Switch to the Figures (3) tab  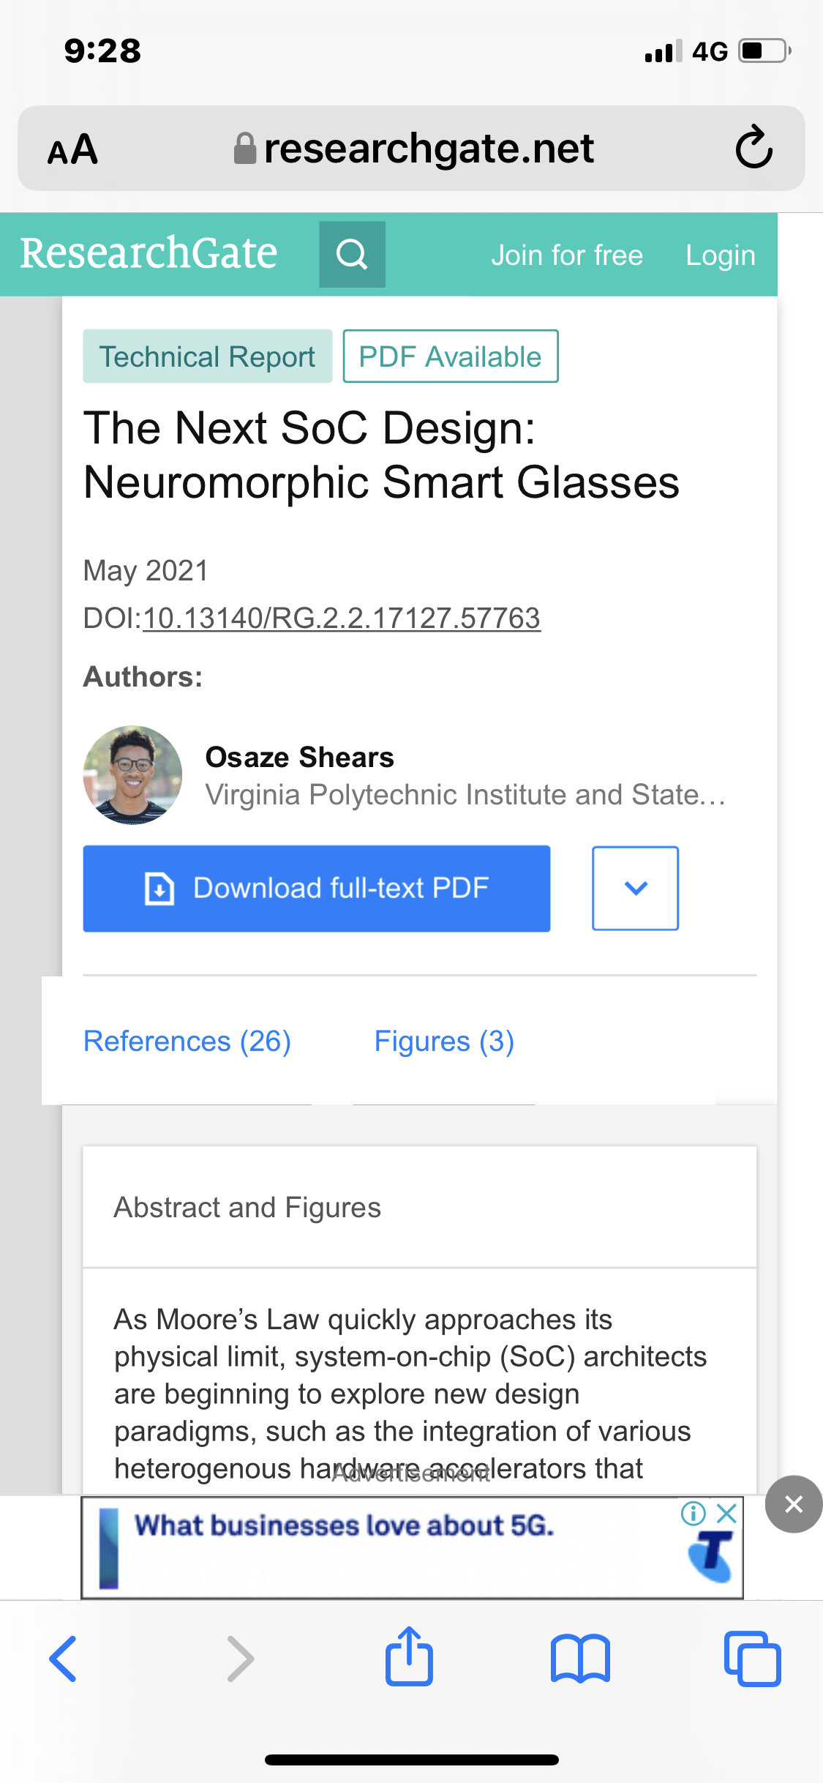(444, 1041)
